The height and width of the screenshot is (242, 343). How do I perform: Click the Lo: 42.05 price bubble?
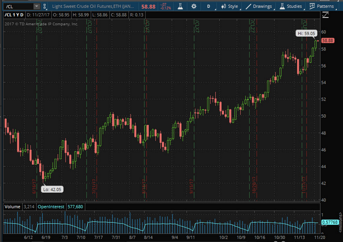(52, 190)
